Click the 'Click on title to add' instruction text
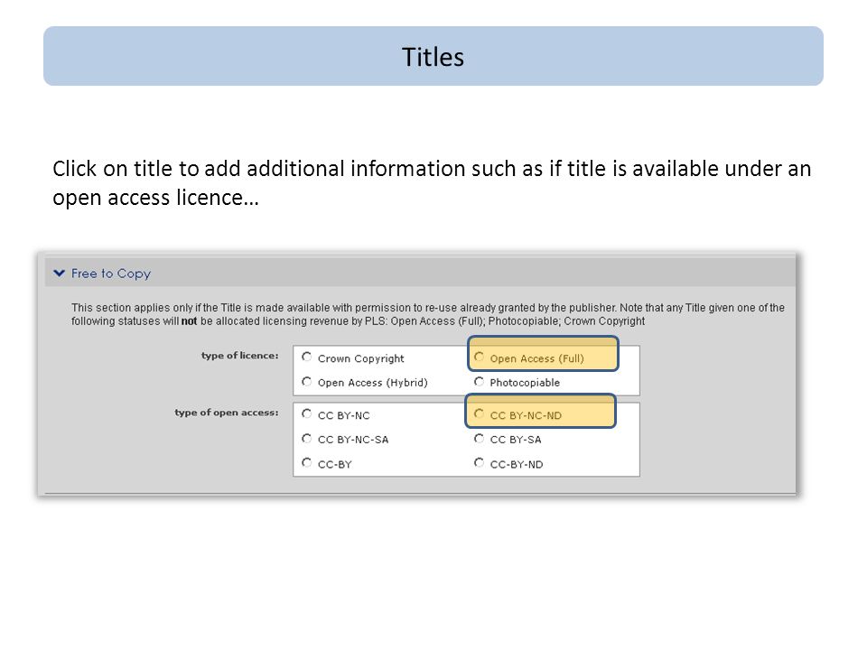 point(432,183)
